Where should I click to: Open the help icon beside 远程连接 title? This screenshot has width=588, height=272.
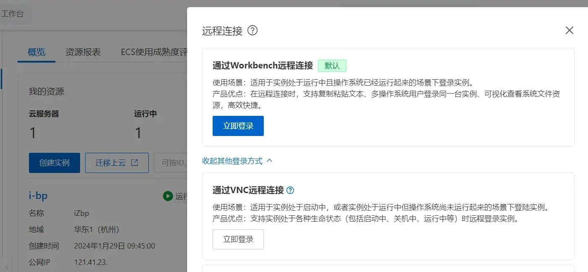point(252,31)
